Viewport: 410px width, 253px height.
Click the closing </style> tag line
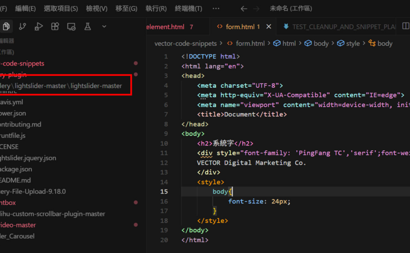[x=212, y=221]
